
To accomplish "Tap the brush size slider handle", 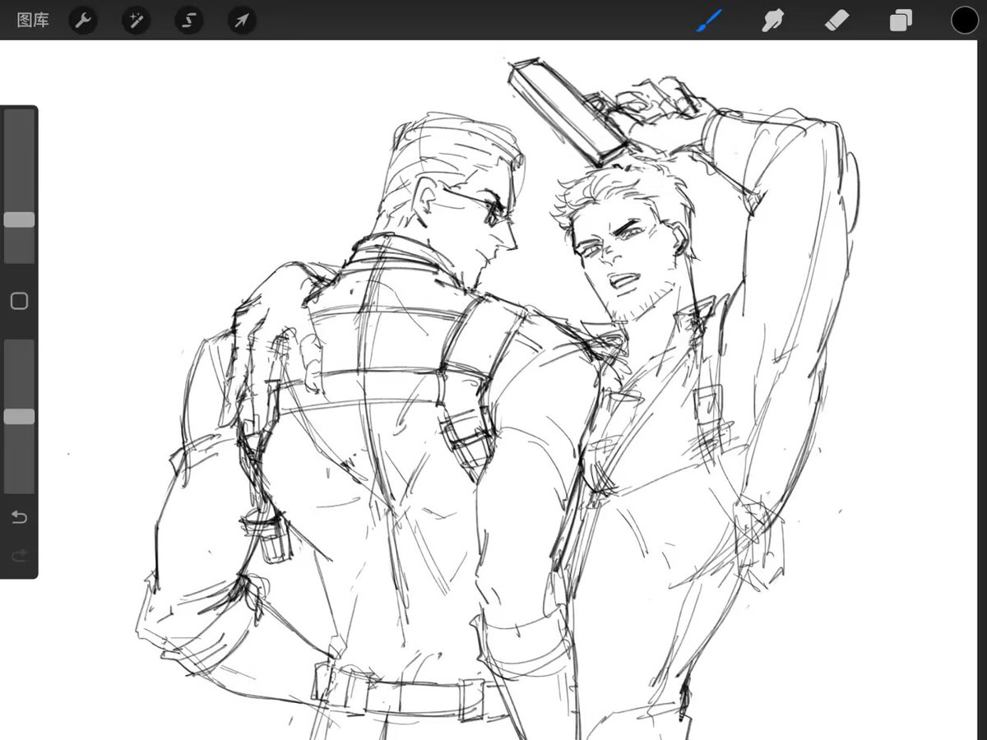I will point(19,219).
